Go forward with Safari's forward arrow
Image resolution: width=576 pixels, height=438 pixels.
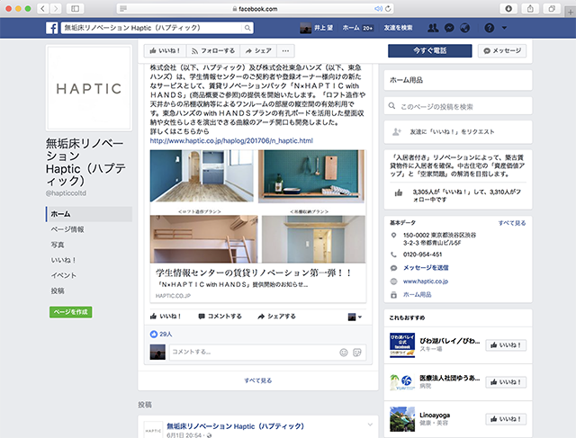point(56,8)
